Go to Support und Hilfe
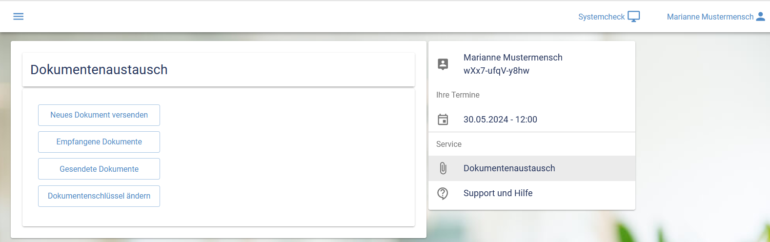Image resolution: width=770 pixels, height=242 pixels. point(498,193)
